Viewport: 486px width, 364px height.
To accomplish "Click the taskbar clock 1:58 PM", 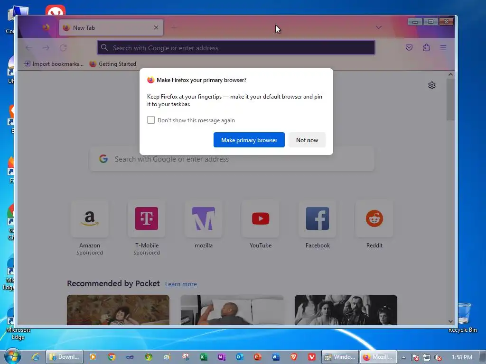I will click(x=462, y=357).
